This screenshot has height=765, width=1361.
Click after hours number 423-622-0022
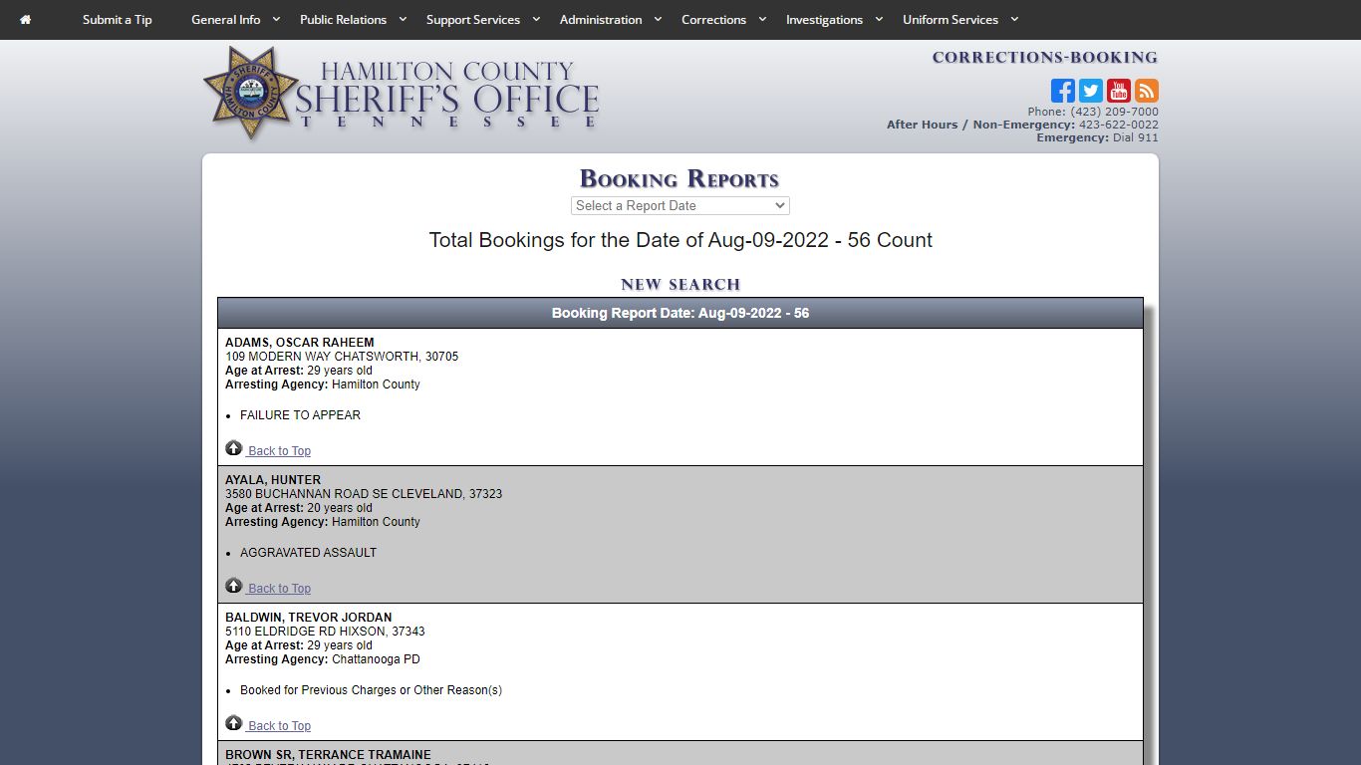[x=1119, y=125]
